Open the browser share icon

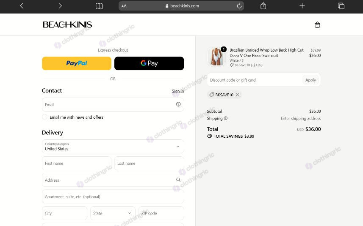tap(263, 6)
